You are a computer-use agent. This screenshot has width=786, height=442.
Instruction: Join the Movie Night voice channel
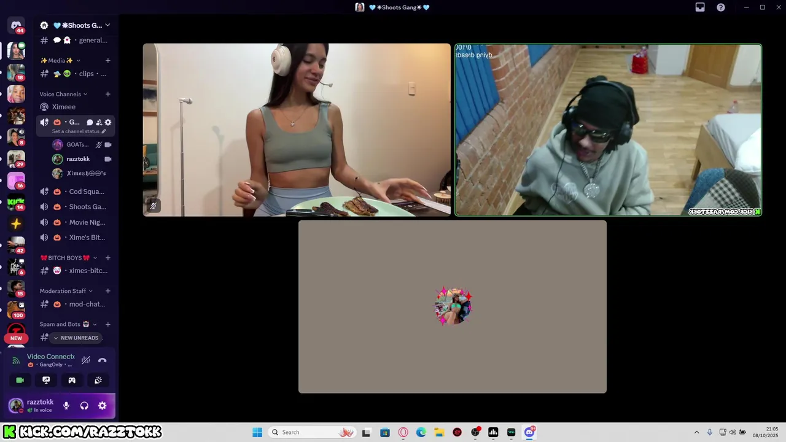tap(76, 222)
